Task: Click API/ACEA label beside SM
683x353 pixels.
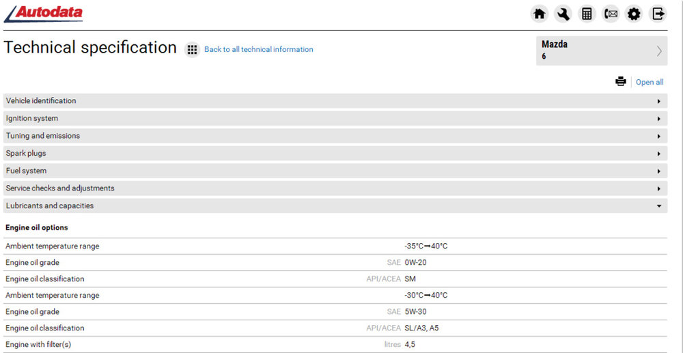Action: tap(384, 279)
